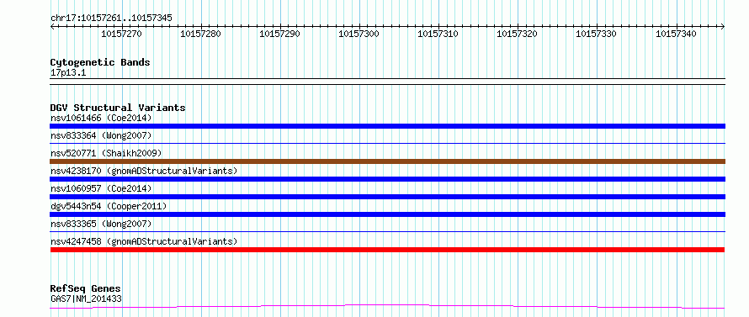Click ruler position 10157310
Viewport: 749px width, 317px height.
tap(438, 34)
